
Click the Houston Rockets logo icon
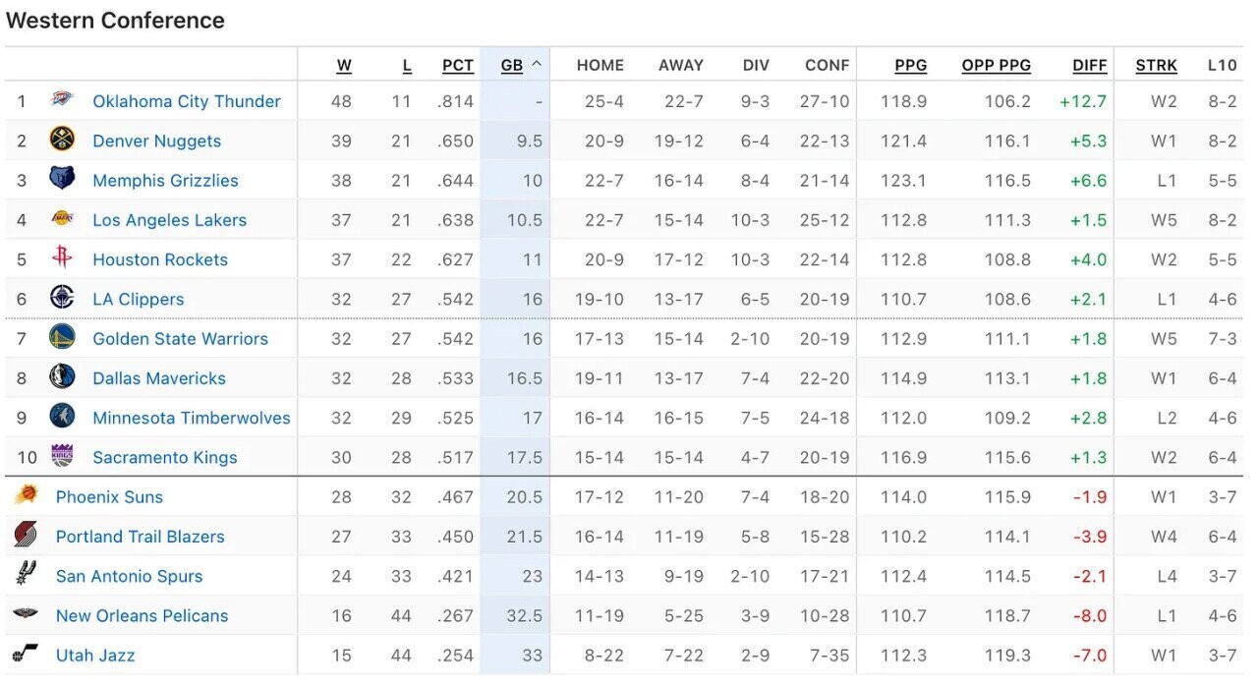point(62,258)
